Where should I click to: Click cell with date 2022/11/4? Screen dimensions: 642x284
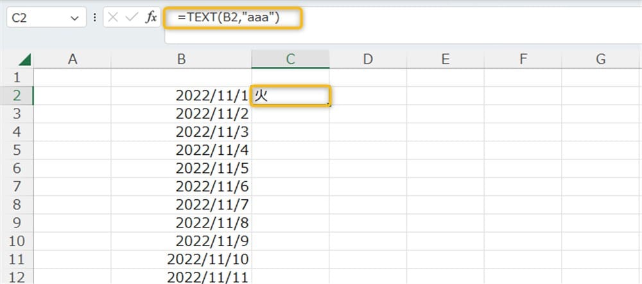tap(182, 150)
